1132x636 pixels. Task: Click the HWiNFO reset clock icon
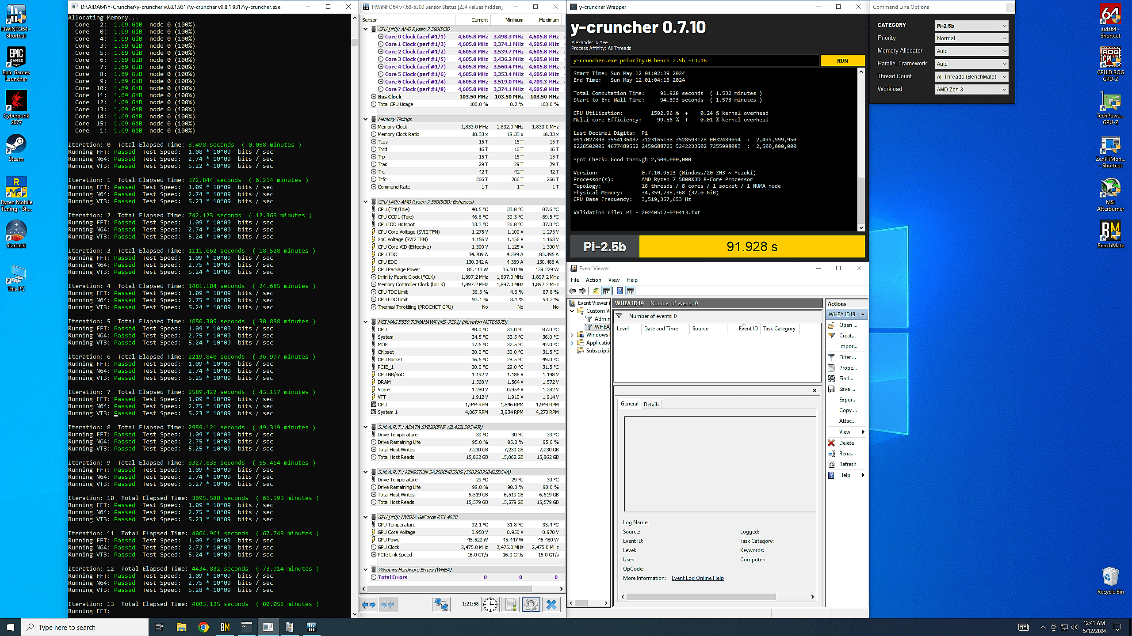pyautogui.click(x=490, y=604)
